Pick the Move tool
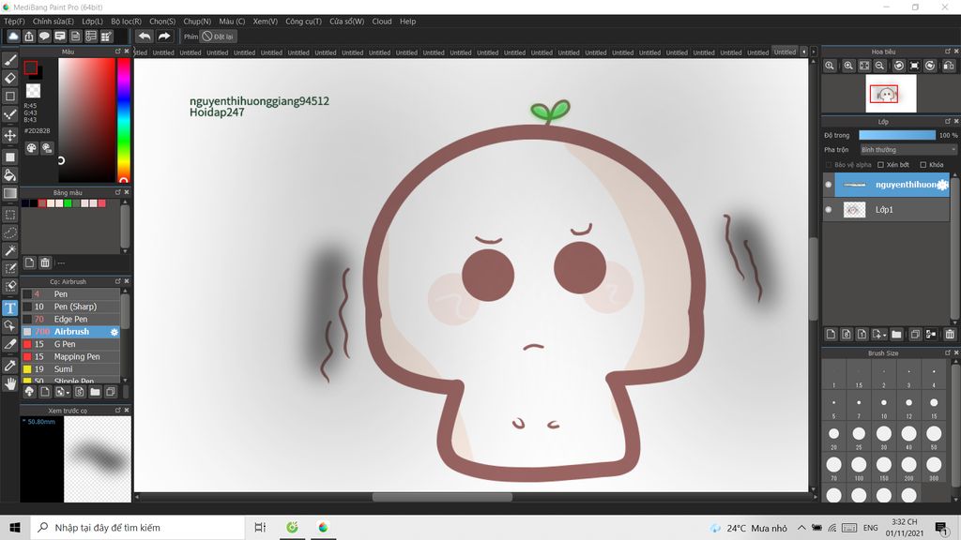961x540 pixels. [9, 135]
